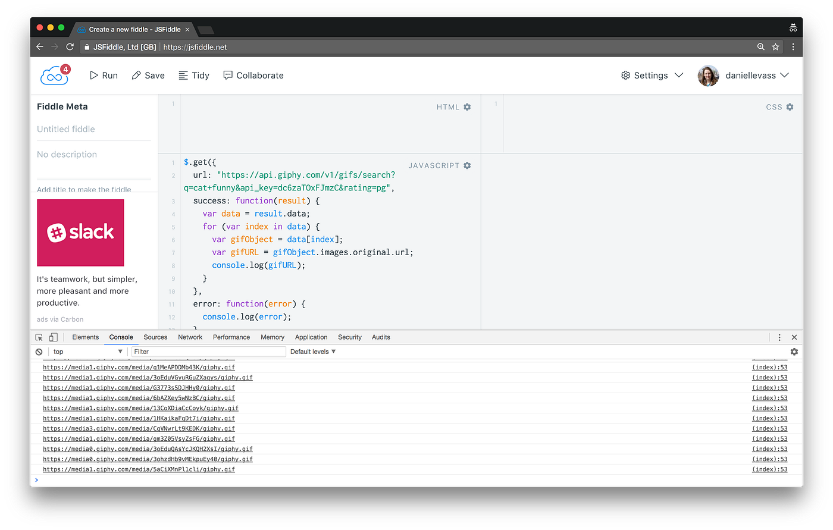Open the HTML panel settings gear

tap(466, 106)
